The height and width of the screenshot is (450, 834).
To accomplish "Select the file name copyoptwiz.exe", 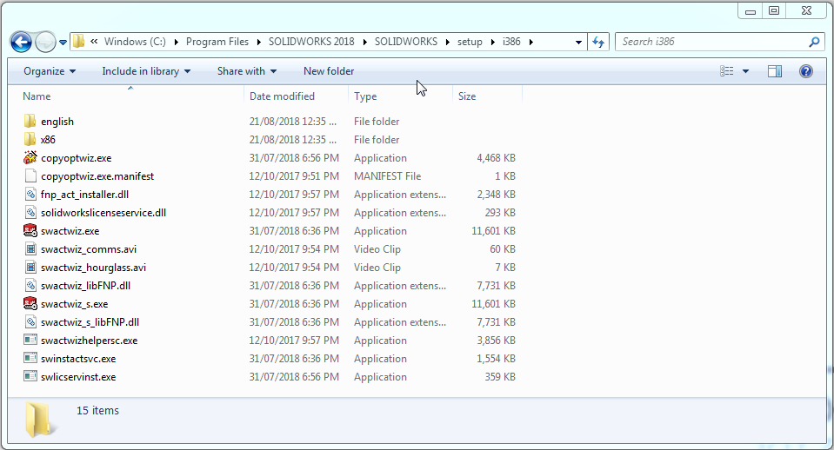I will [76, 158].
